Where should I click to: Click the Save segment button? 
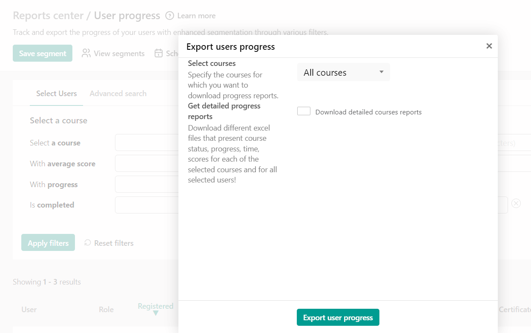pyautogui.click(x=43, y=53)
